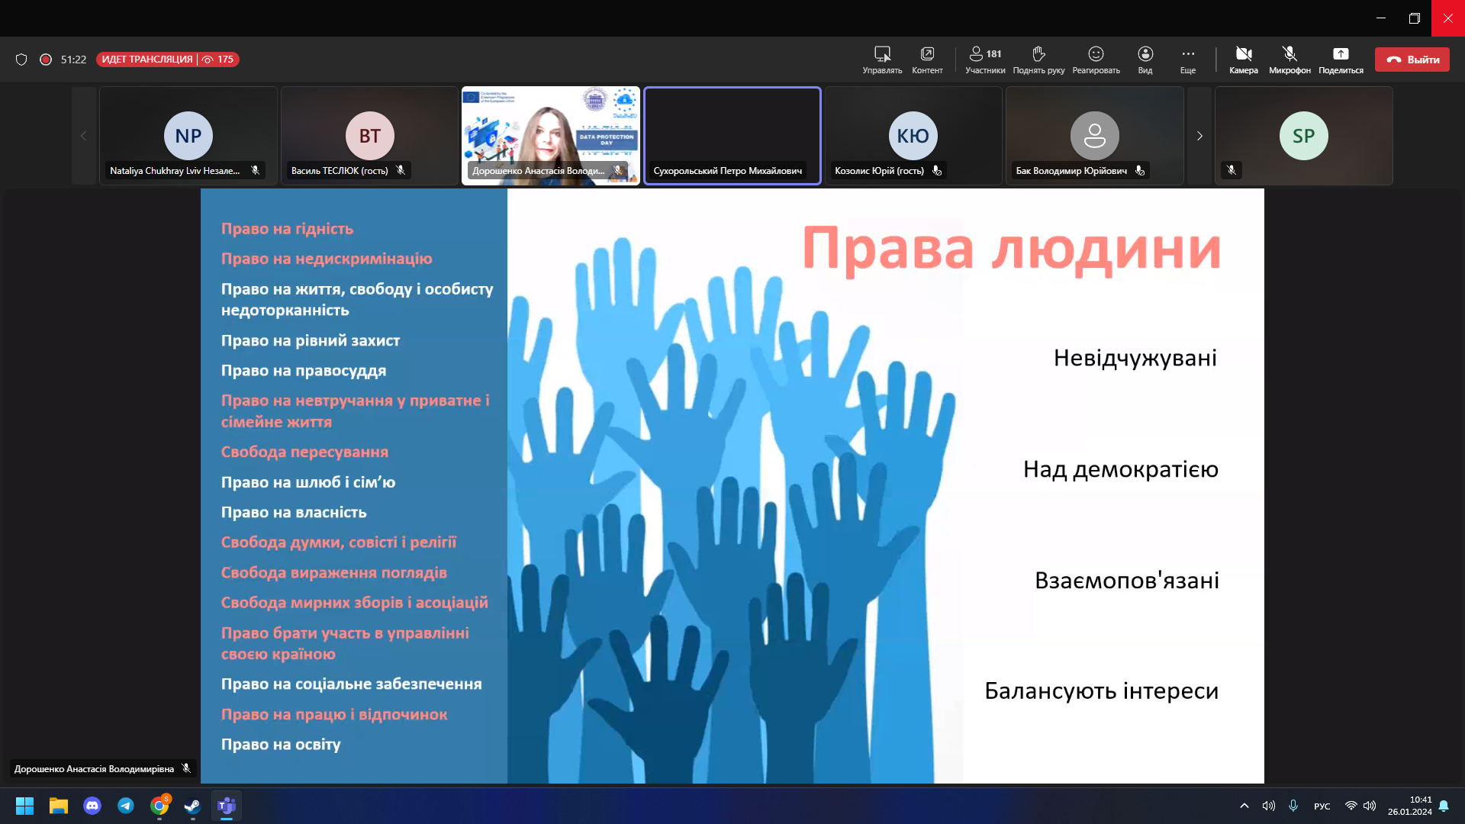Click the recording indicator icon
Image resolution: width=1465 pixels, height=824 pixels.
pos(46,60)
